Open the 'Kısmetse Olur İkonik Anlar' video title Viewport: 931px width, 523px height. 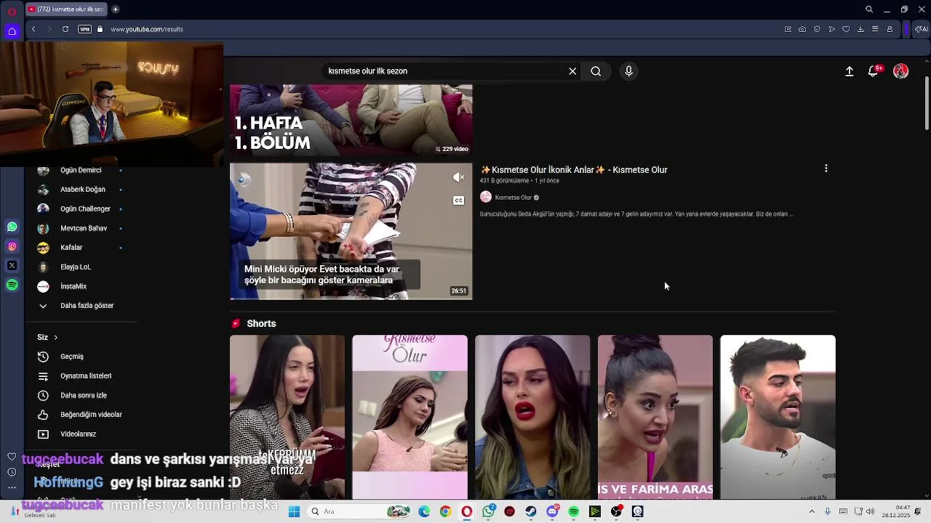click(574, 170)
